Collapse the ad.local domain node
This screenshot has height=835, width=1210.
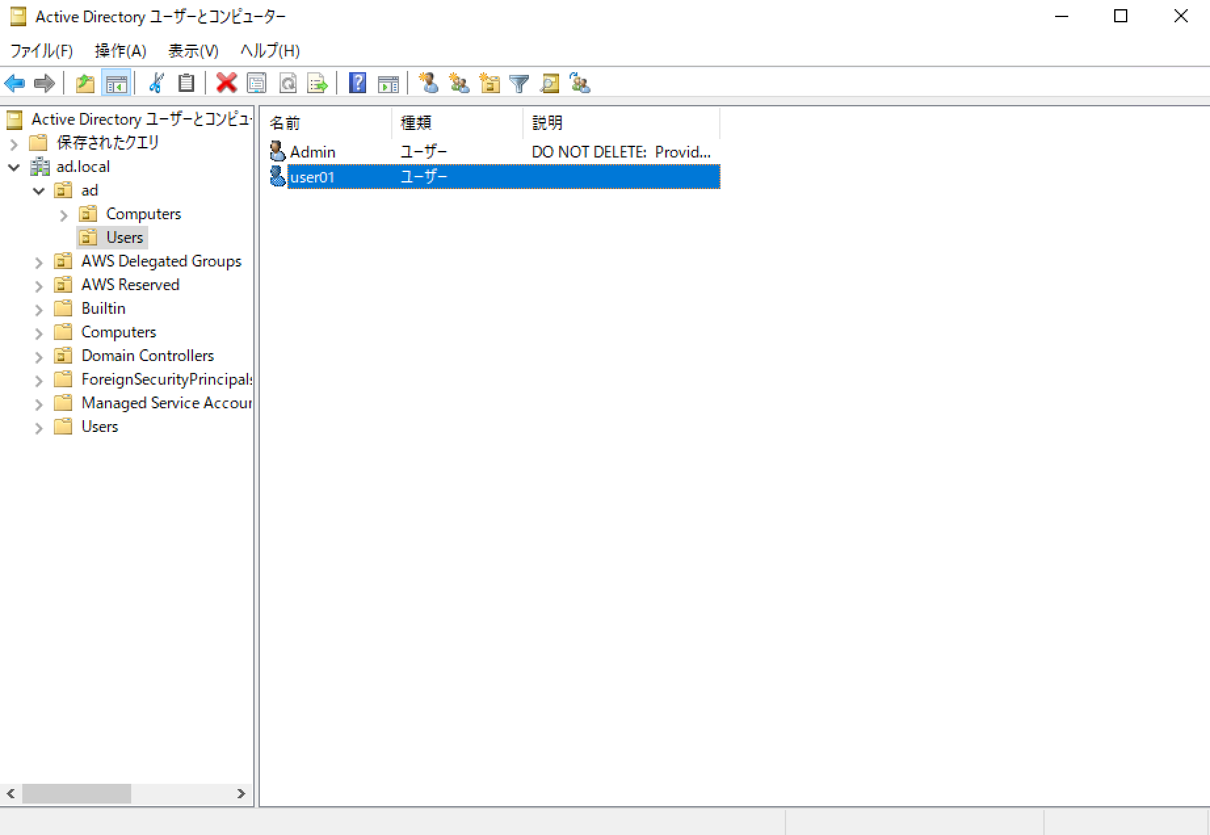tap(14, 167)
